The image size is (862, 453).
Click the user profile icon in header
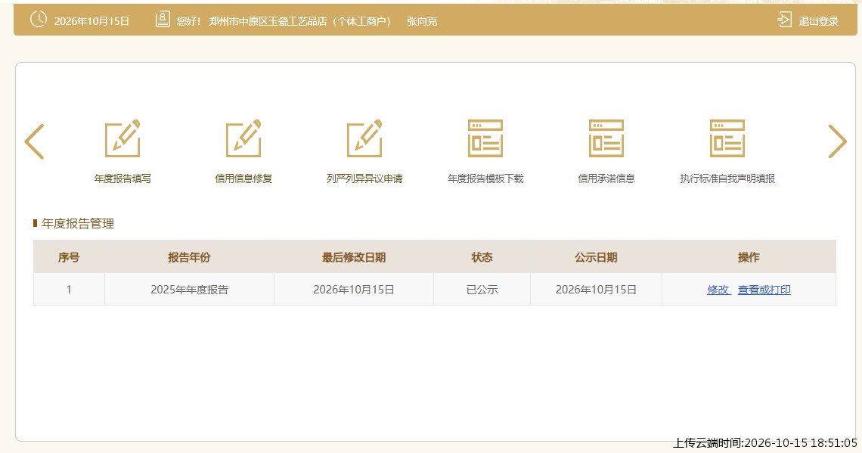click(x=163, y=20)
